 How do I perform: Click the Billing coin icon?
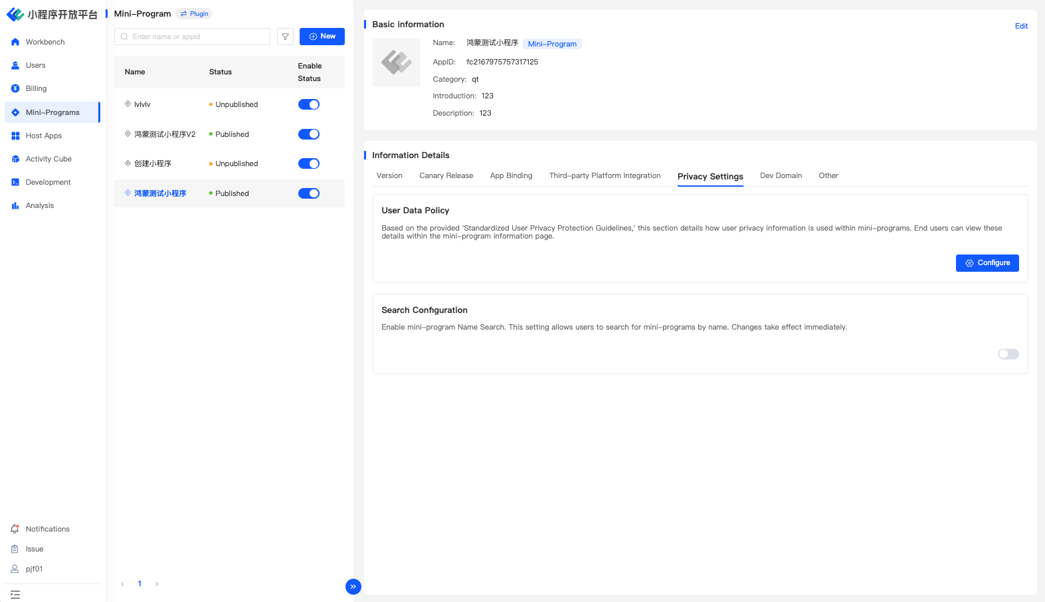point(15,88)
